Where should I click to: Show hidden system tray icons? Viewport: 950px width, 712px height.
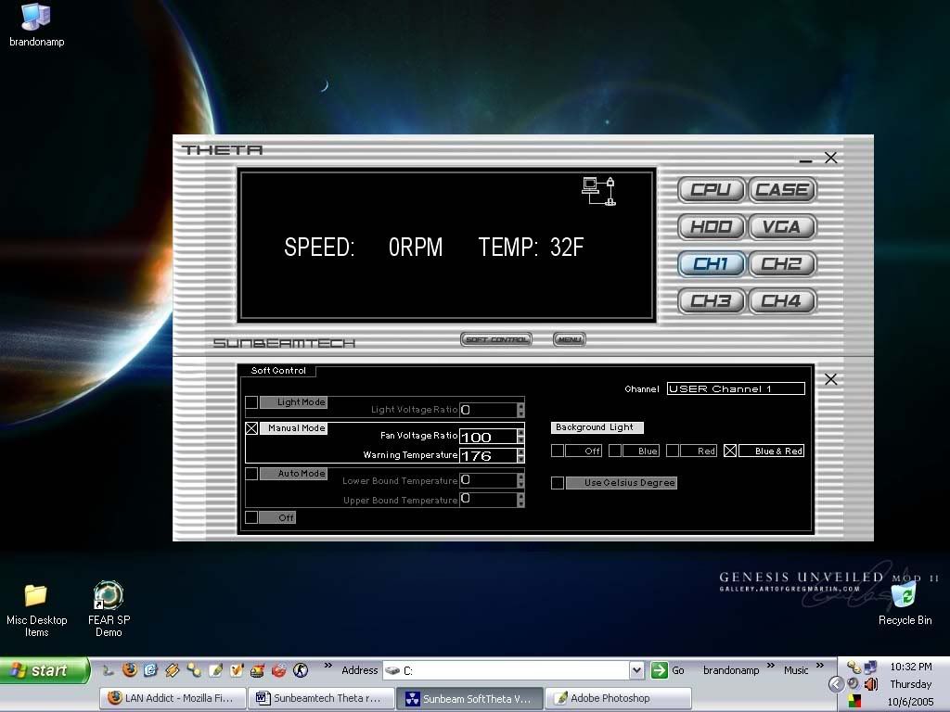point(836,684)
